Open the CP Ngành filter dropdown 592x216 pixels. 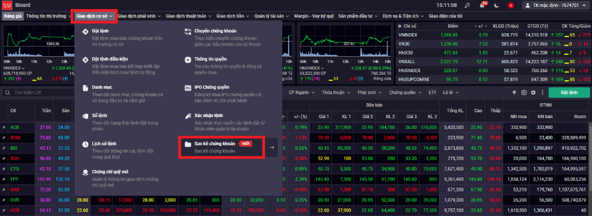302,92
